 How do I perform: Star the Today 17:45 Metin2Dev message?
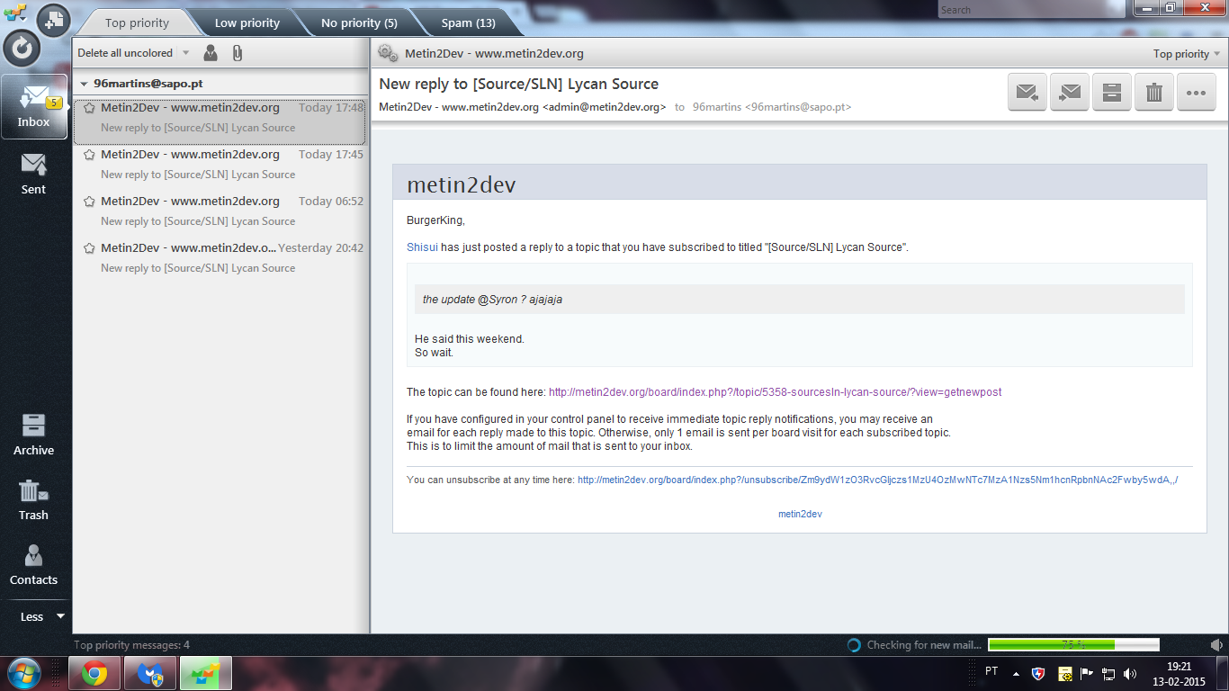[x=89, y=154]
